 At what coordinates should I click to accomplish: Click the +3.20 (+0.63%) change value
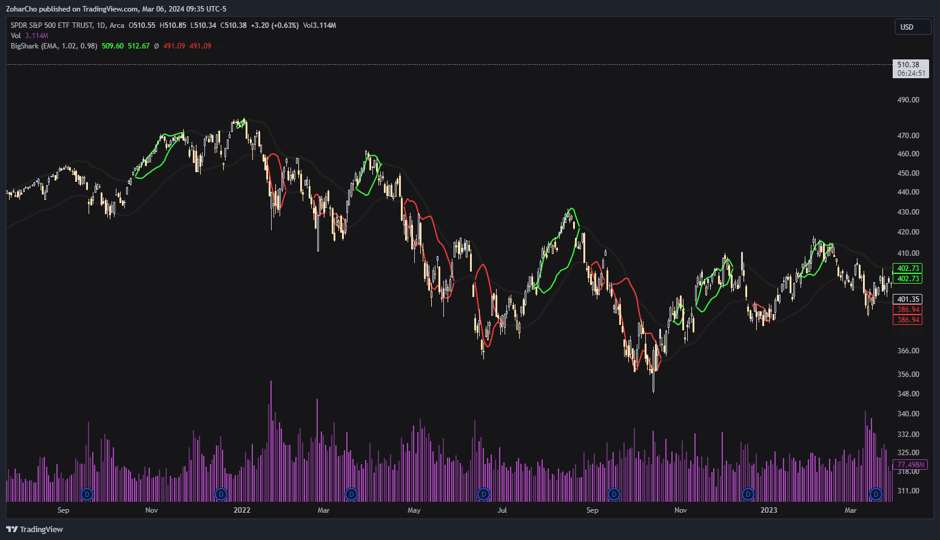click(x=275, y=25)
